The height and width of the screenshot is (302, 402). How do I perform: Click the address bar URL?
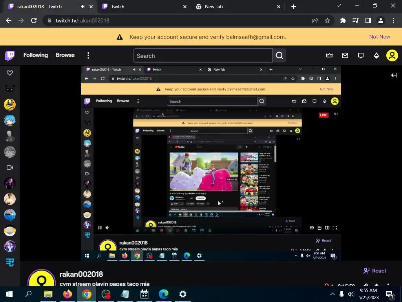[x=82, y=20]
